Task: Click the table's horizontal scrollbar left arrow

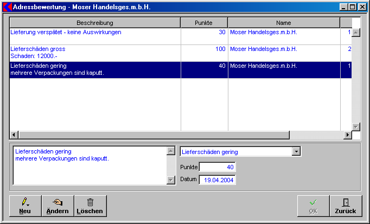Action: (x=14, y=135)
